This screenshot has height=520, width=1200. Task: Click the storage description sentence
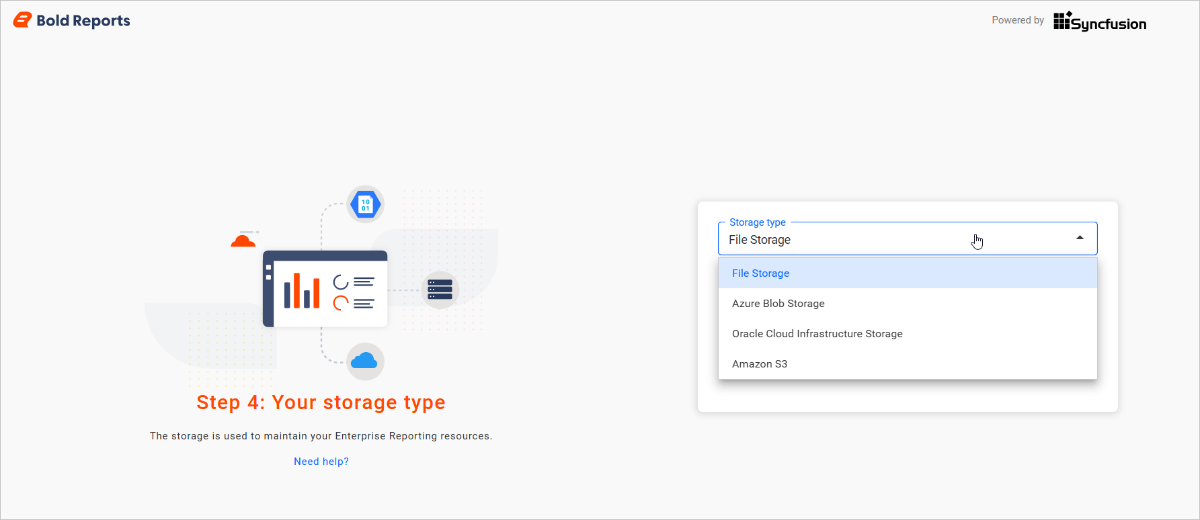click(321, 436)
